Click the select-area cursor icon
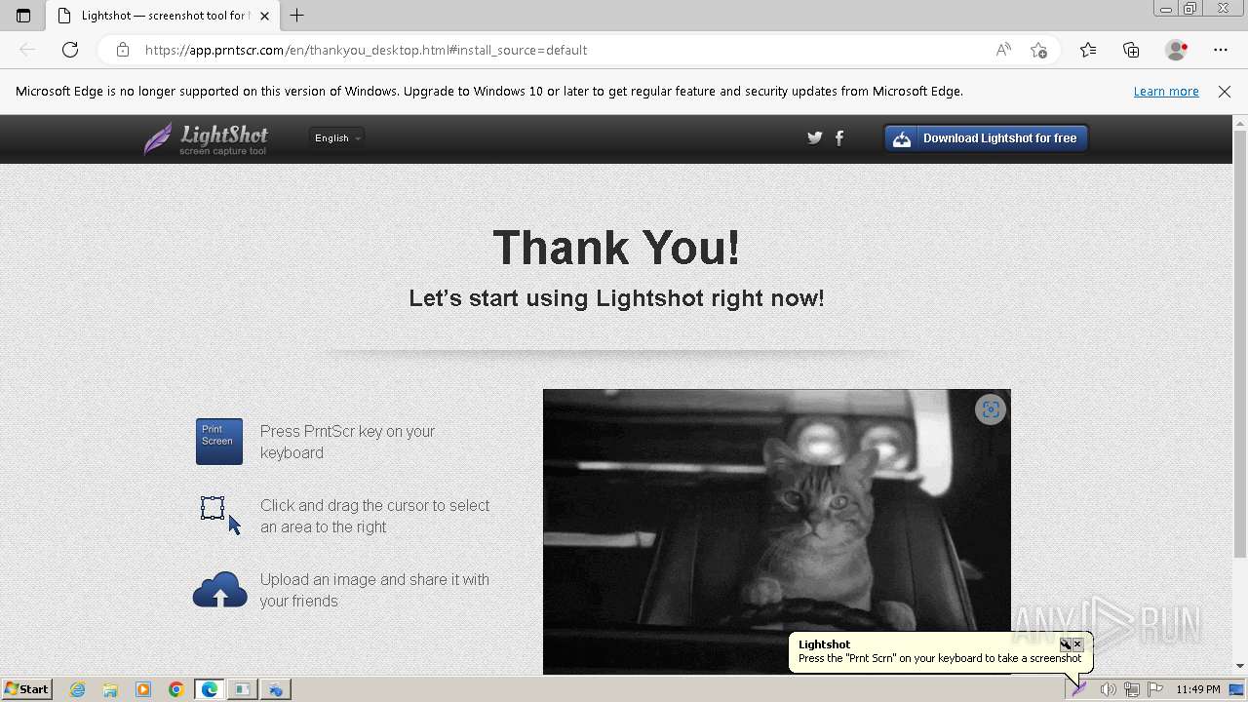Screen dimensions: 1248x702 coord(220,516)
